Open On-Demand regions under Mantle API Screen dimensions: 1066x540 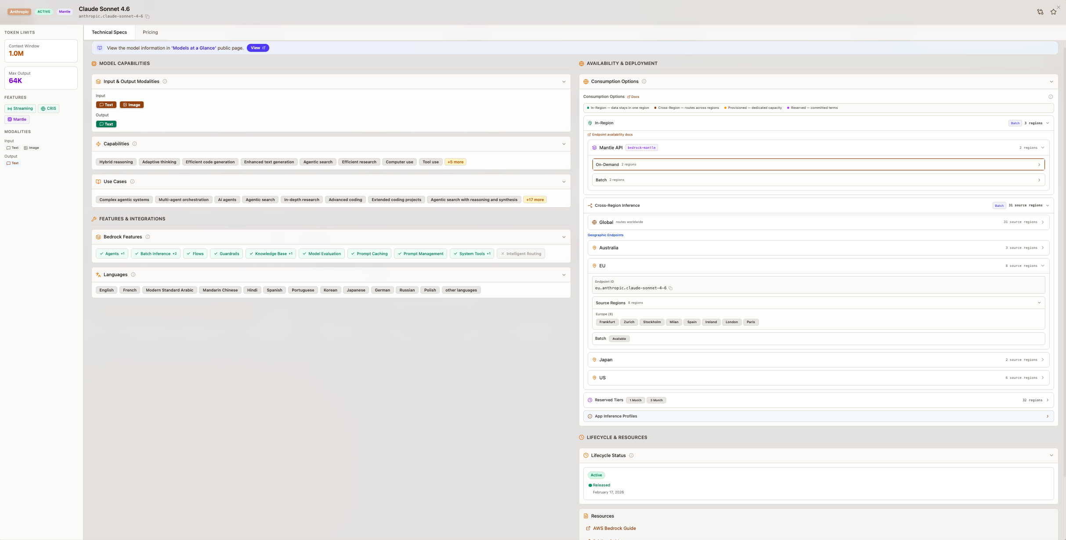(x=818, y=165)
